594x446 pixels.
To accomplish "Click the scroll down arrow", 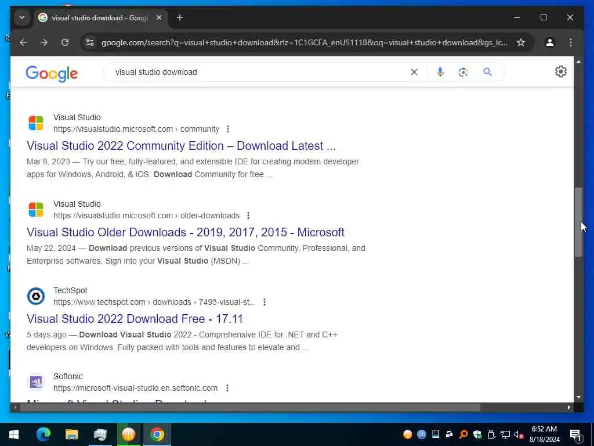I will (x=578, y=397).
